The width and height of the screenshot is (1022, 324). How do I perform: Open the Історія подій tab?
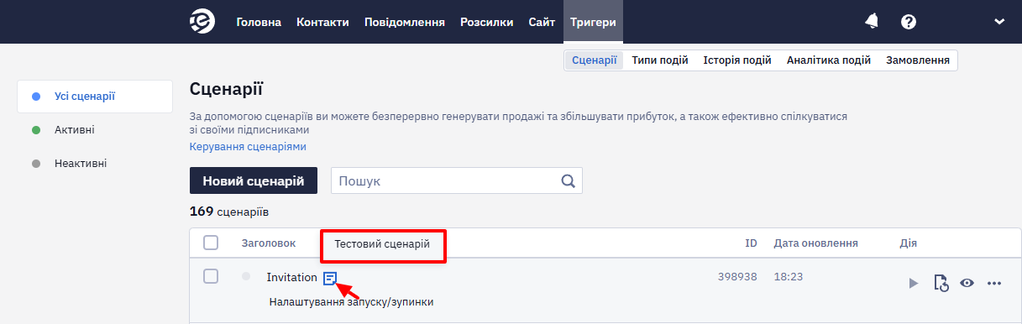coord(737,60)
